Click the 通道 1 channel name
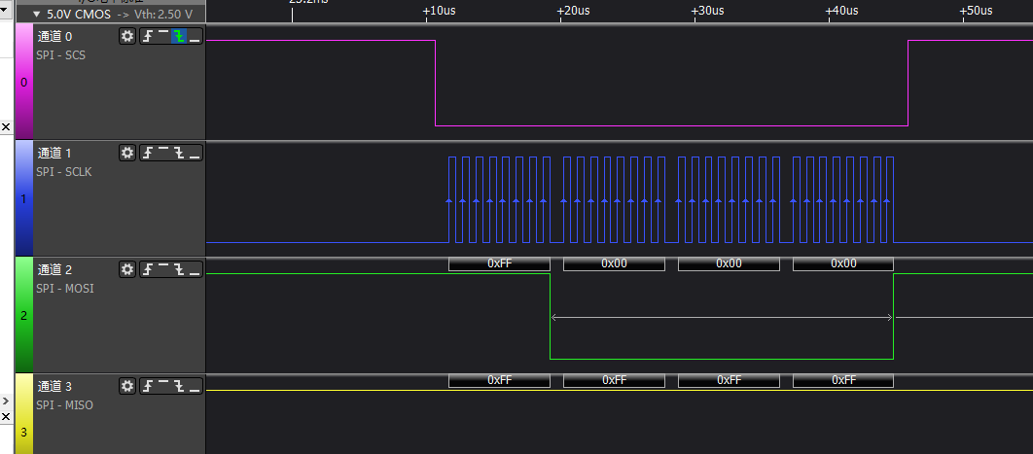This screenshot has width=1033, height=454. (54, 154)
